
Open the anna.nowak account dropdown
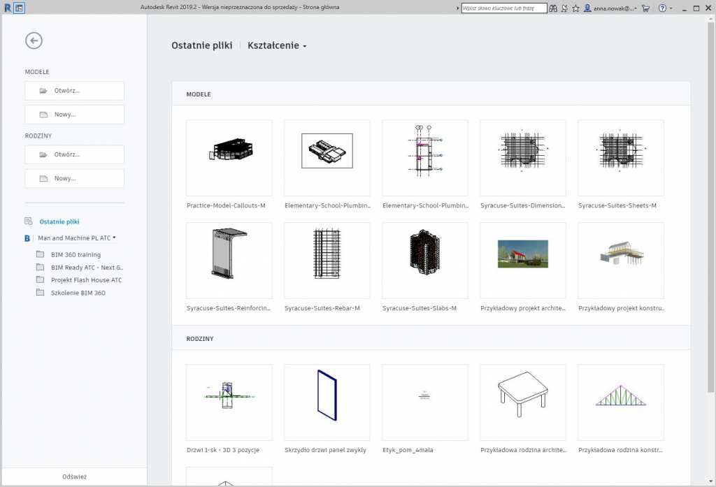611,8
